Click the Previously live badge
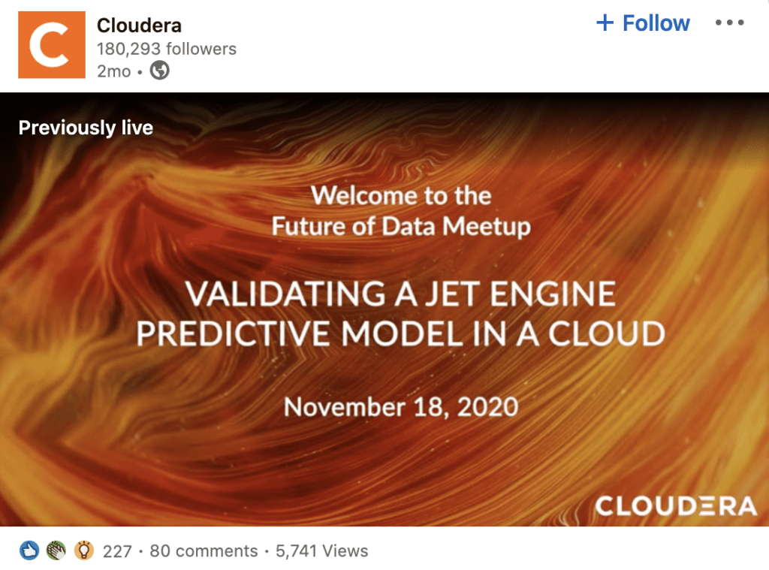The height and width of the screenshot is (570, 769). tap(85, 128)
